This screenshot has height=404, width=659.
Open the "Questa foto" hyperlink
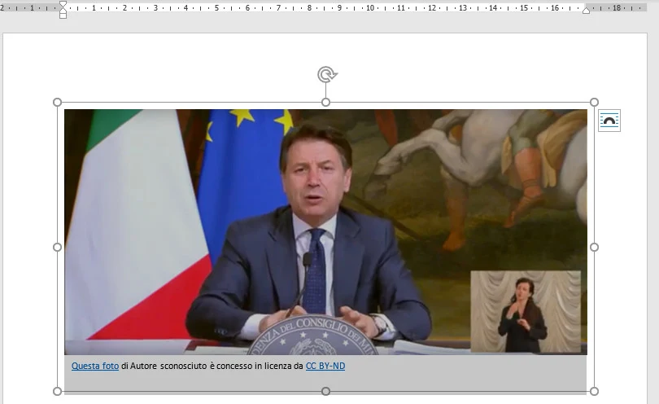[94, 367]
